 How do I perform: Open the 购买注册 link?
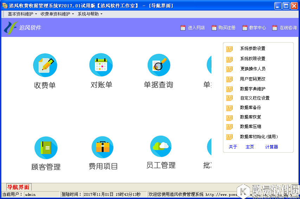pyautogui.click(x=227, y=28)
